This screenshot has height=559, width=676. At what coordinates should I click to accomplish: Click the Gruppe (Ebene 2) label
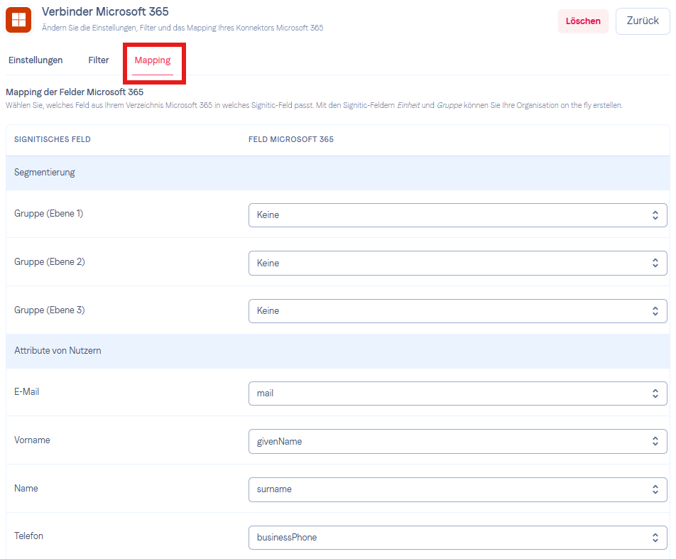coord(50,262)
